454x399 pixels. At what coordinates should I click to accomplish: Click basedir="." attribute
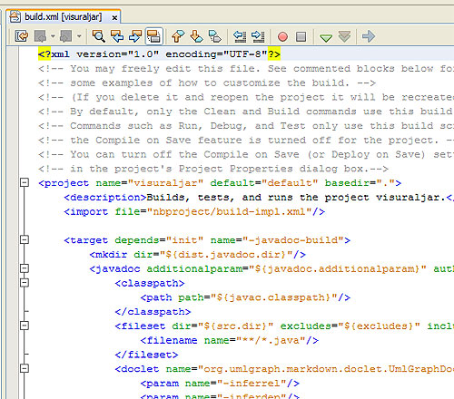click(x=360, y=183)
